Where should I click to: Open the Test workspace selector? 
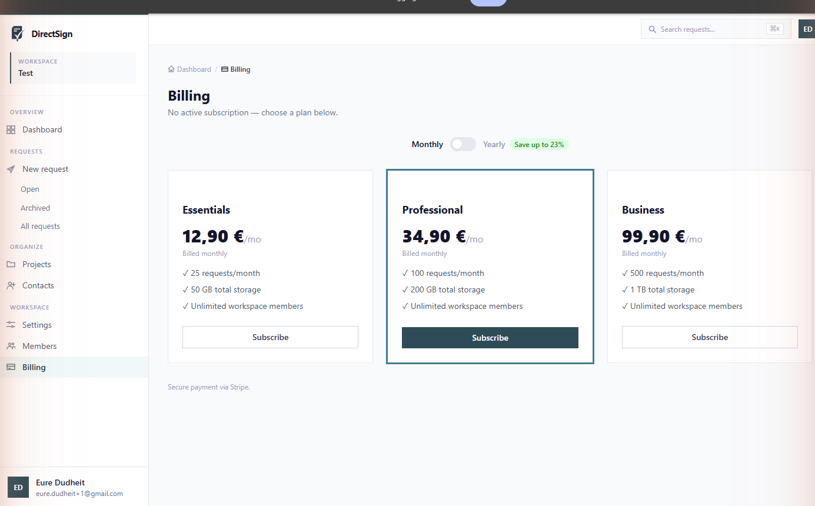(x=74, y=68)
